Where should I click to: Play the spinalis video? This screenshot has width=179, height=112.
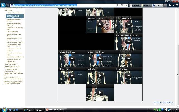tap(100, 75)
